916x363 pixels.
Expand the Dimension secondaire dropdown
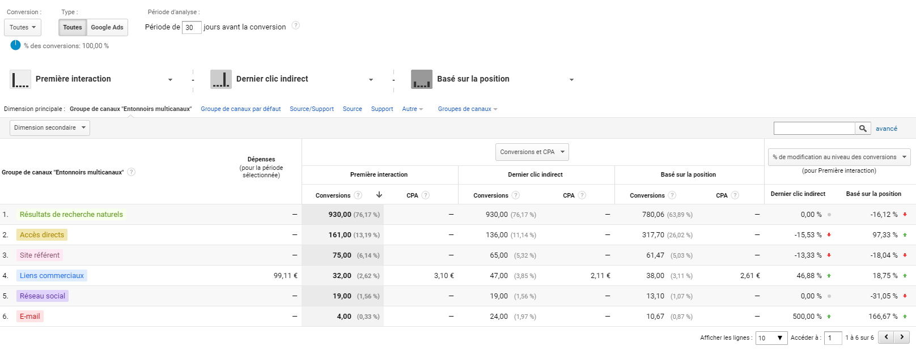click(x=50, y=128)
